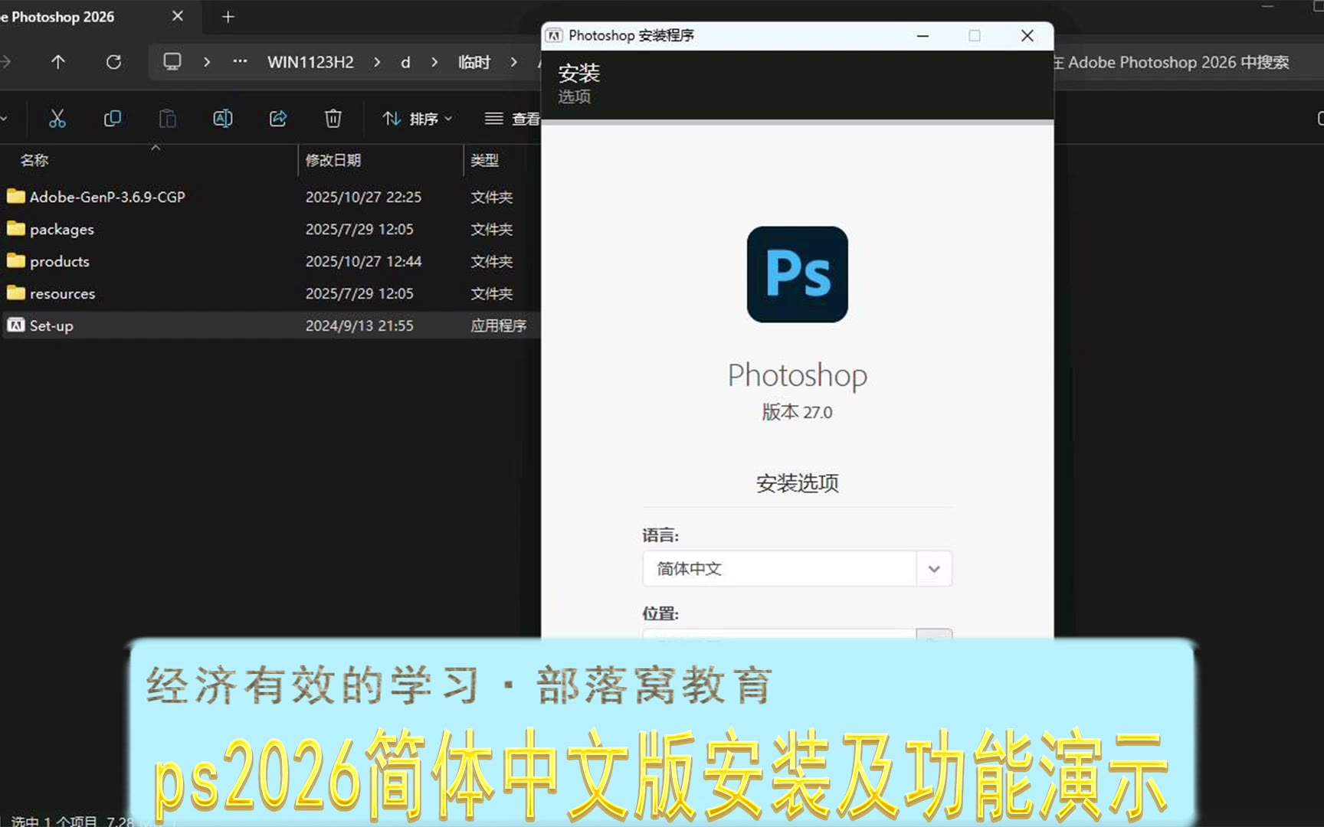
Task: Refresh the Explorer folder view
Action: pos(113,62)
